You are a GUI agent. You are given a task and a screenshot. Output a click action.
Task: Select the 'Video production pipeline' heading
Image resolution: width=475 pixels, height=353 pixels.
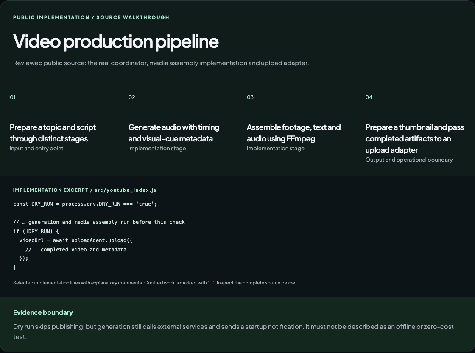pyautogui.click(x=116, y=41)
